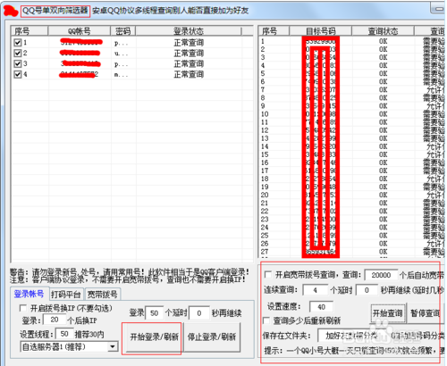447x366 pixels.
Task: Click the 查询状态 column header
Action: [383, 31]
